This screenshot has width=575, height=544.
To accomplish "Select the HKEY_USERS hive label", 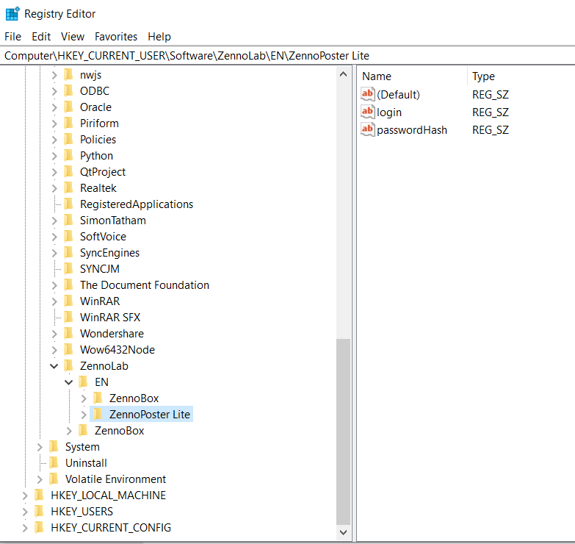I will point(82,512).
